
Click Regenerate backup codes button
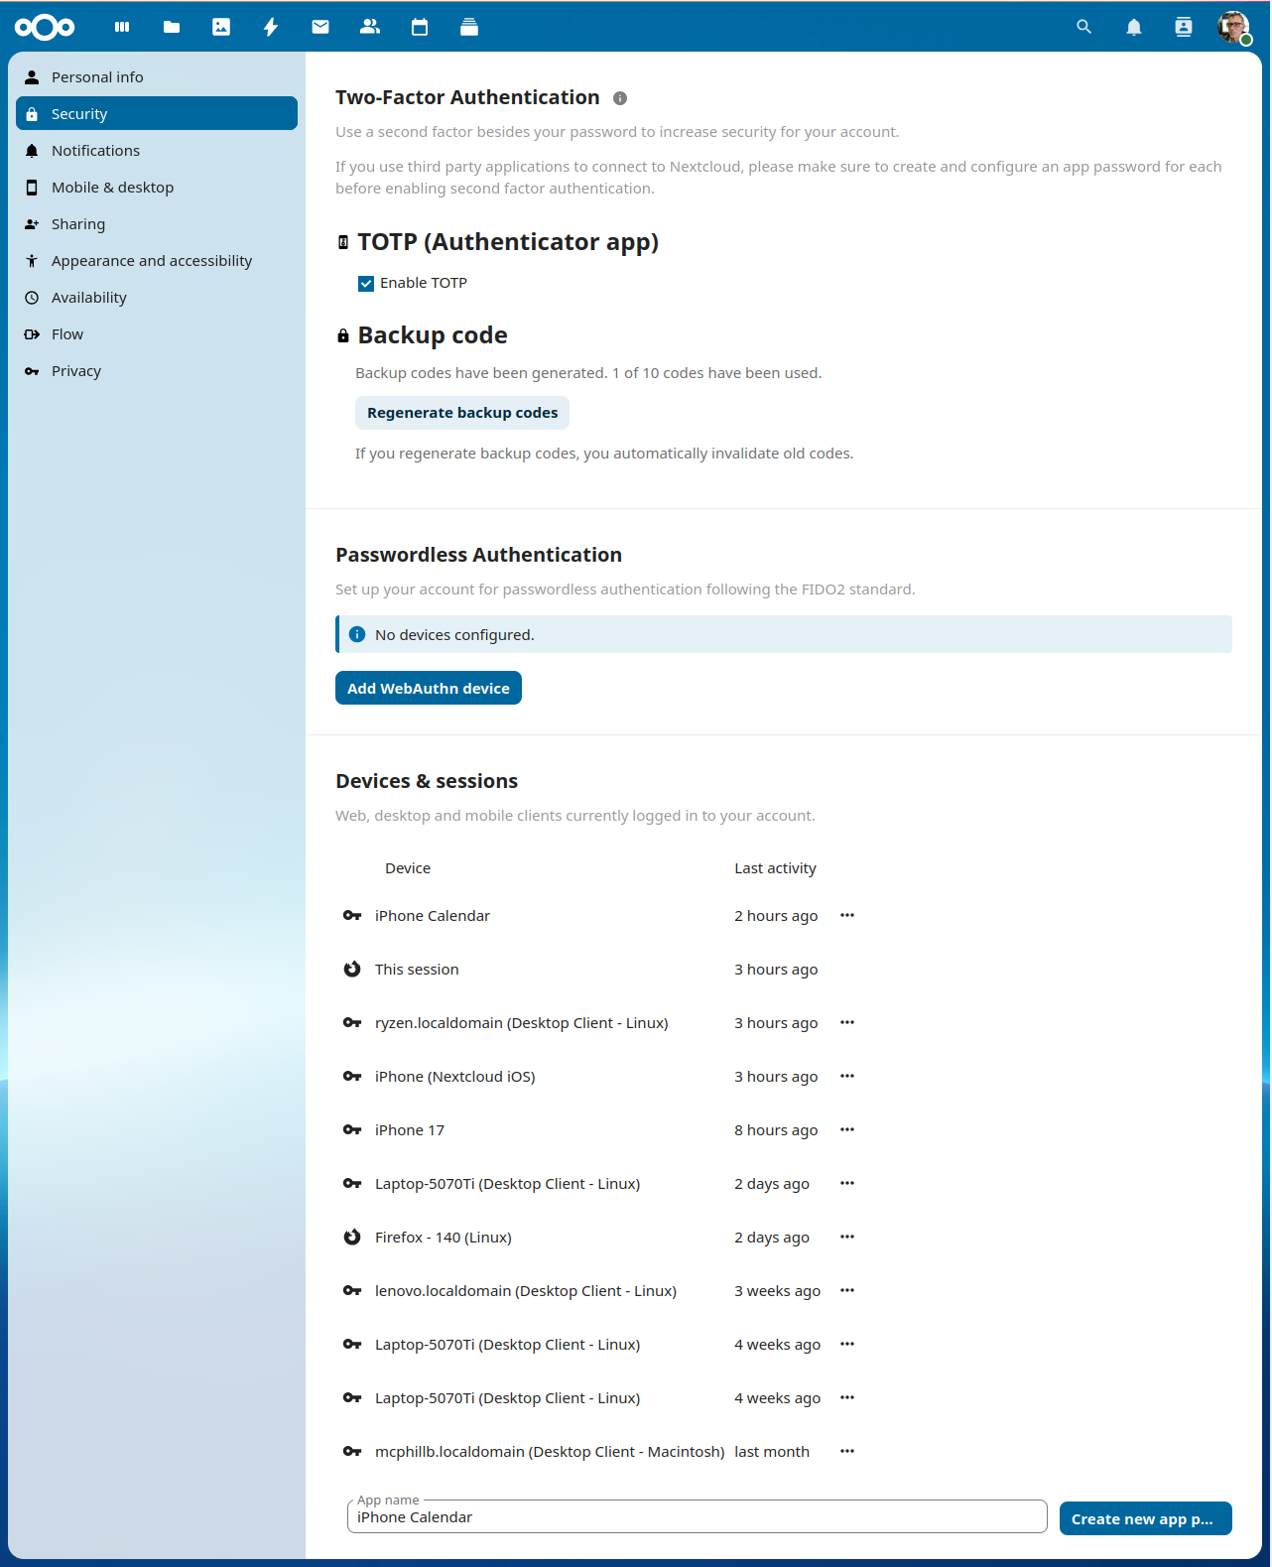(462, 413)
